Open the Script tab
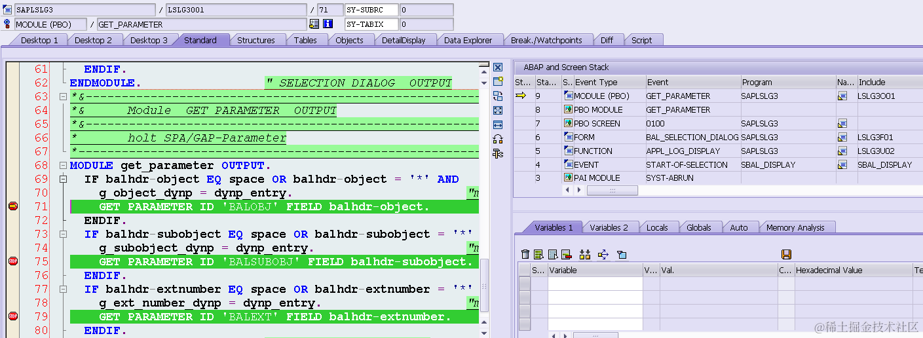 tap(641, 40)
